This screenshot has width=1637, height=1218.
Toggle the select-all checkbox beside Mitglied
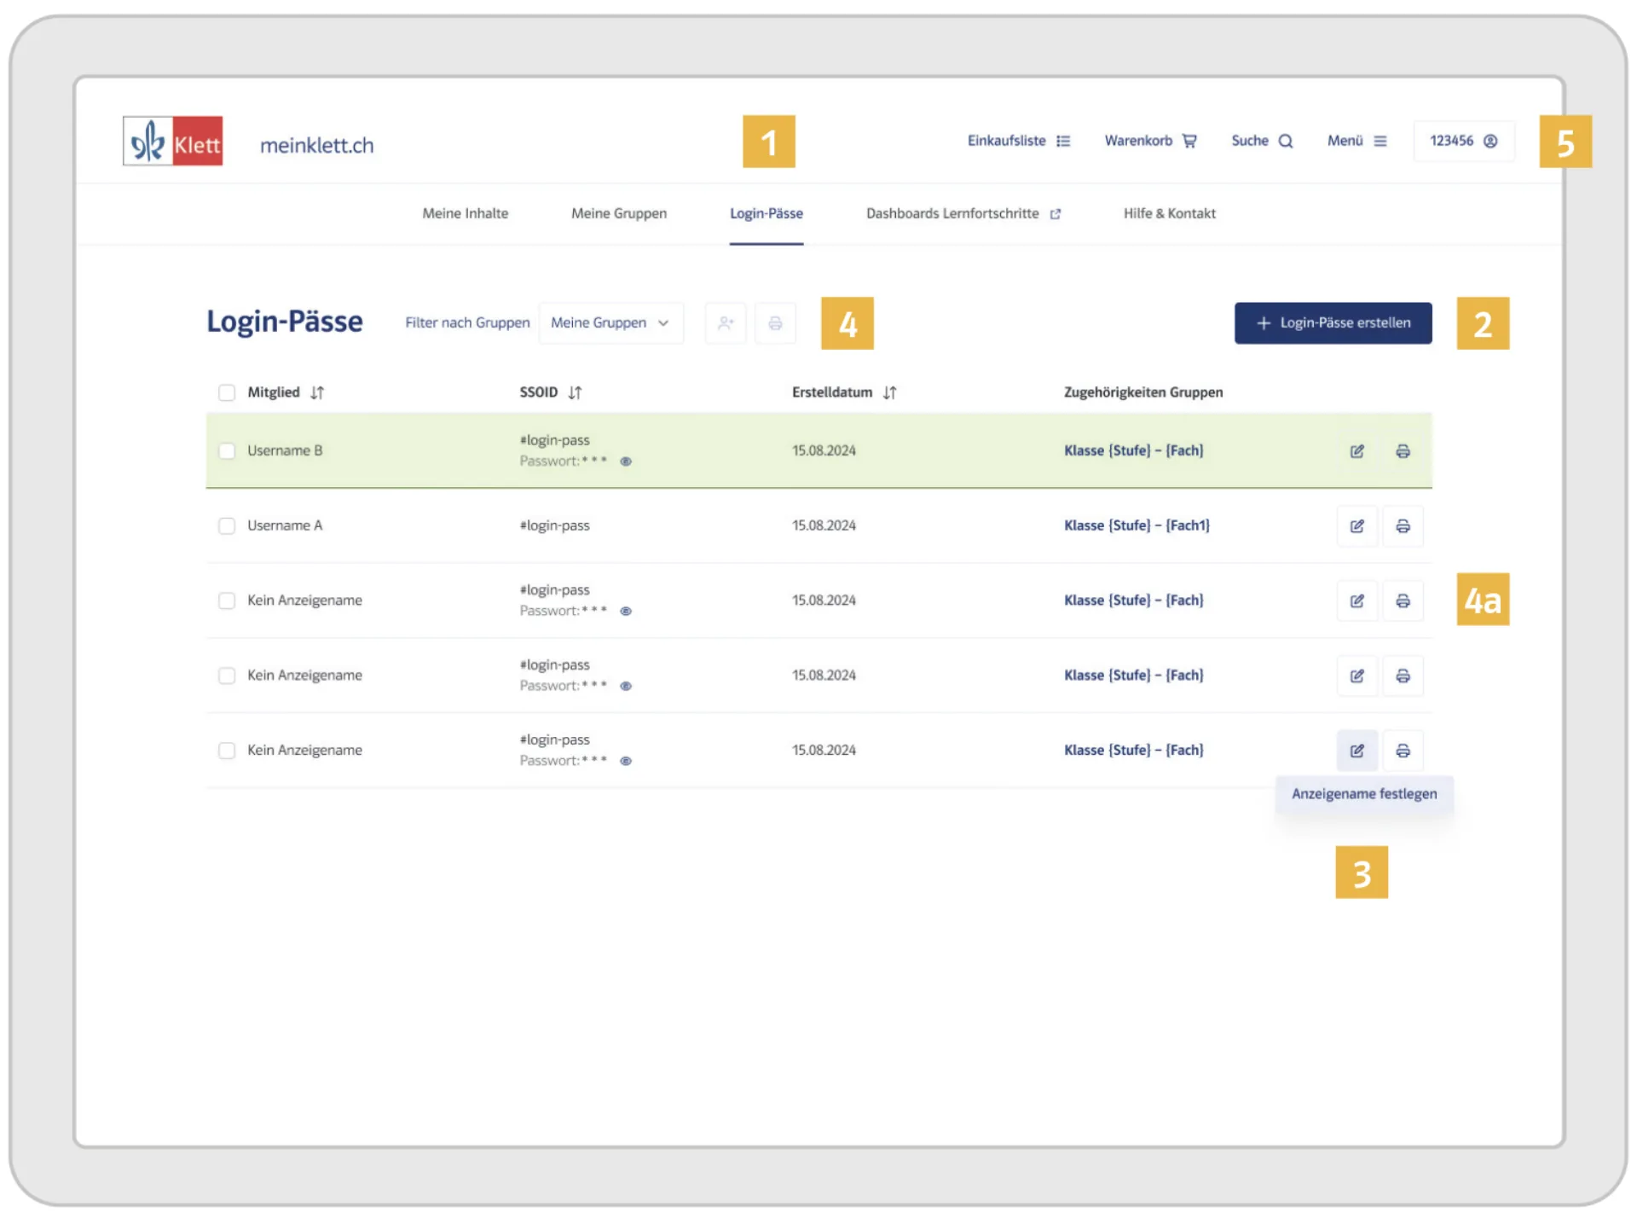pyautogui.click(x=227, y=392)
